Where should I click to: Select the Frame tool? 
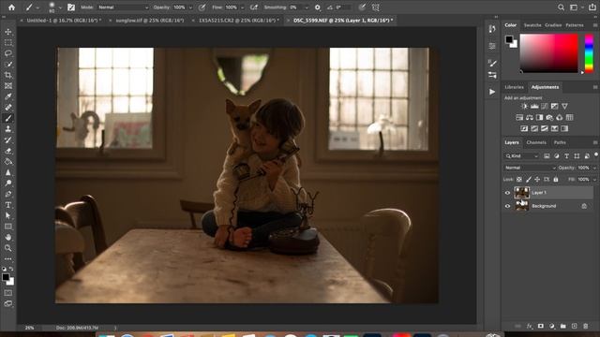click(8, 85)
